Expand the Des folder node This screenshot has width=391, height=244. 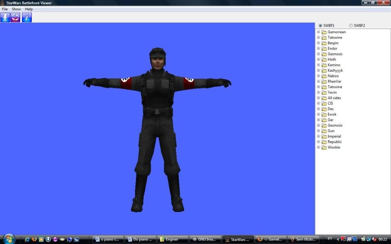(x=318, y=109)
